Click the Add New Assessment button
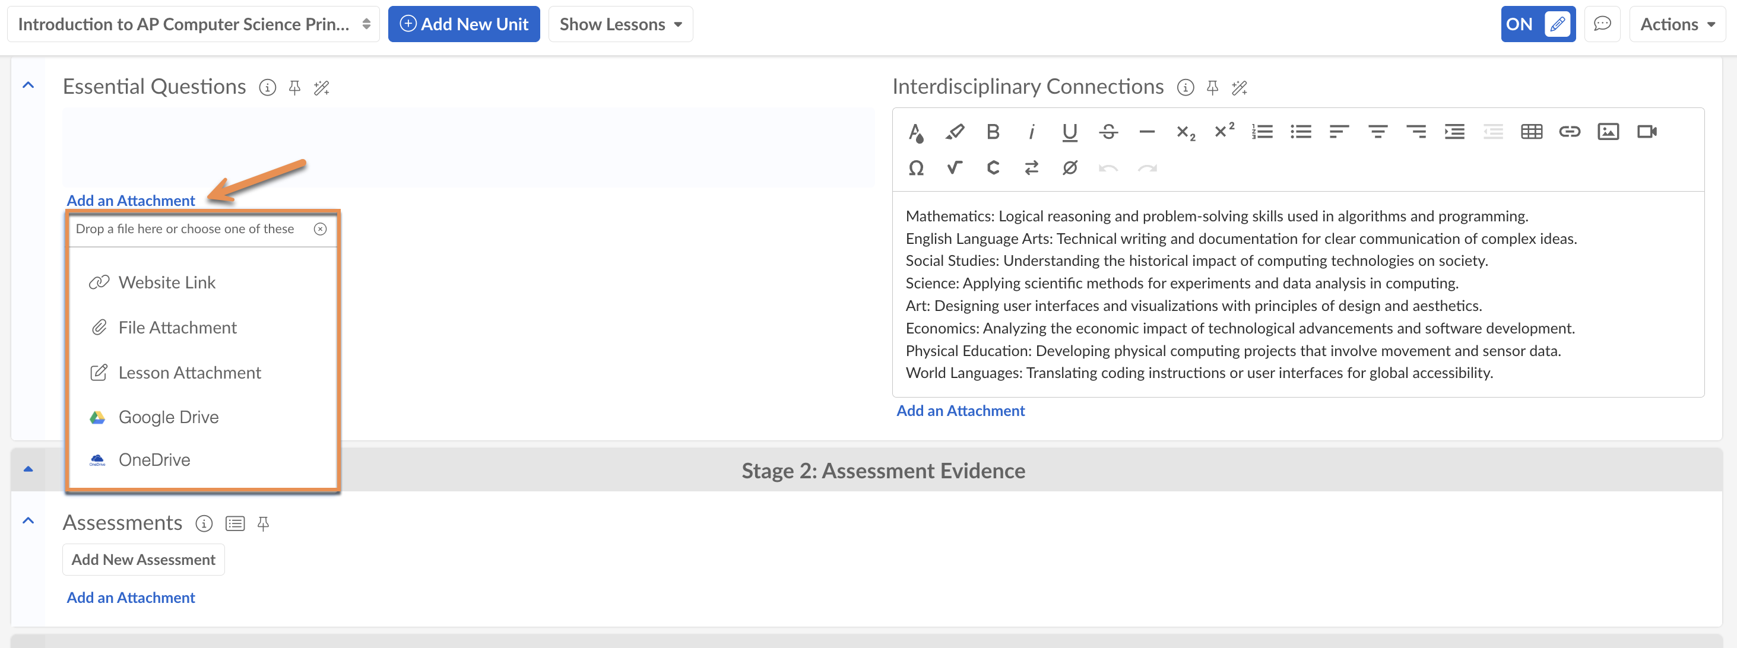1737x648 pixels. click(143, 560)
